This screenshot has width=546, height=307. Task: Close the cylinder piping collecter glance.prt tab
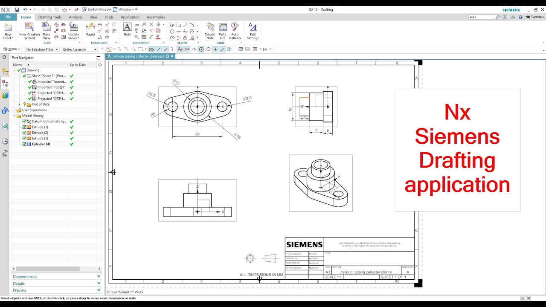coord(172,56)
